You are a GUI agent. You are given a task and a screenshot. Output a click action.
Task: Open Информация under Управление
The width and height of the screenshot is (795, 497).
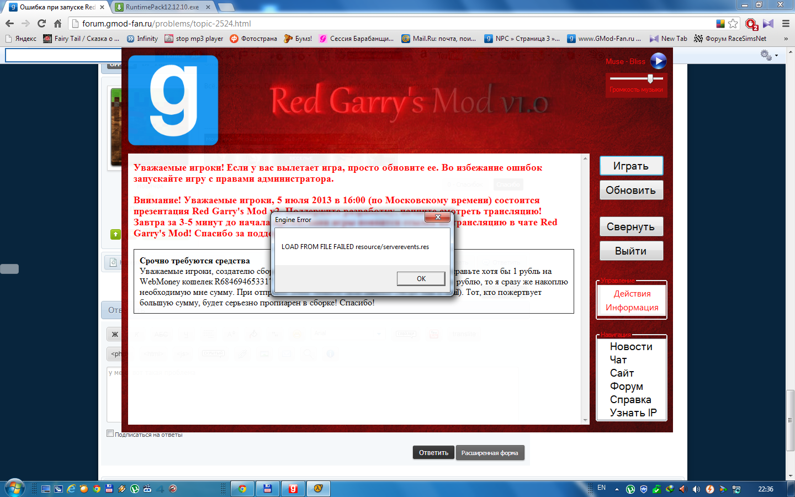pyautogui.click(x=632, y=308)
